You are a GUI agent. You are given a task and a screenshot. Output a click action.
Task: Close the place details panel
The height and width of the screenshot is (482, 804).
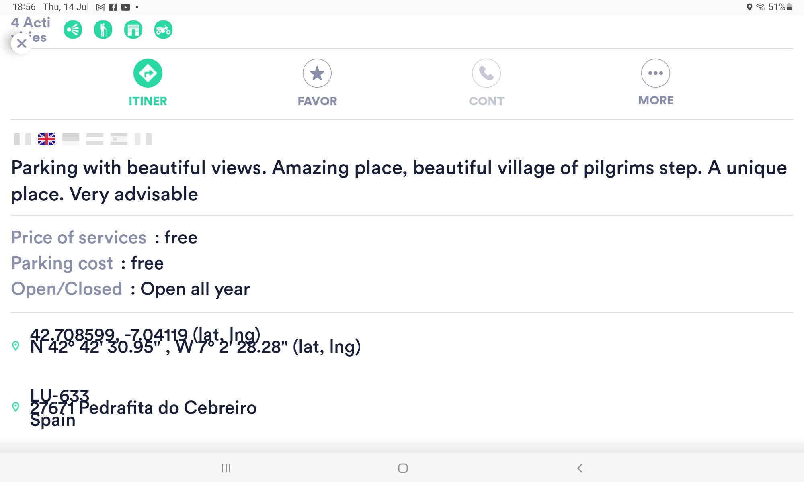click(x=22, y=43)
